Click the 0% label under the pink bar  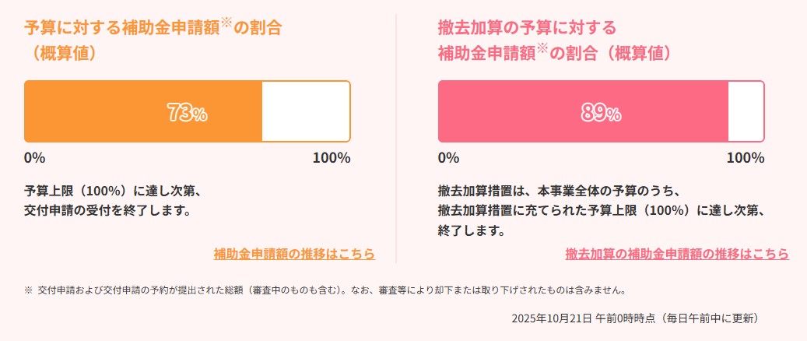coord(449,158)
